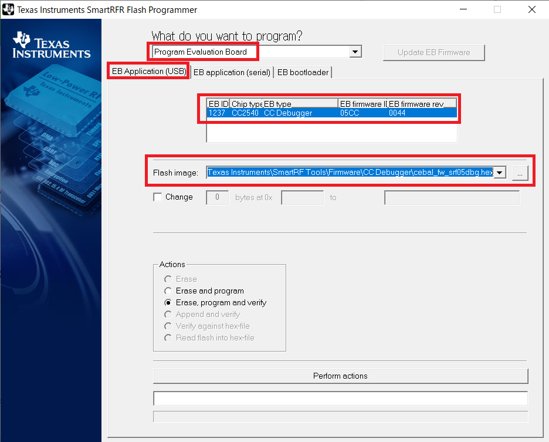Viewport: 549px width, 442px height.
Task: Click the 1237 EB ID cell
Action: (217, 113)
